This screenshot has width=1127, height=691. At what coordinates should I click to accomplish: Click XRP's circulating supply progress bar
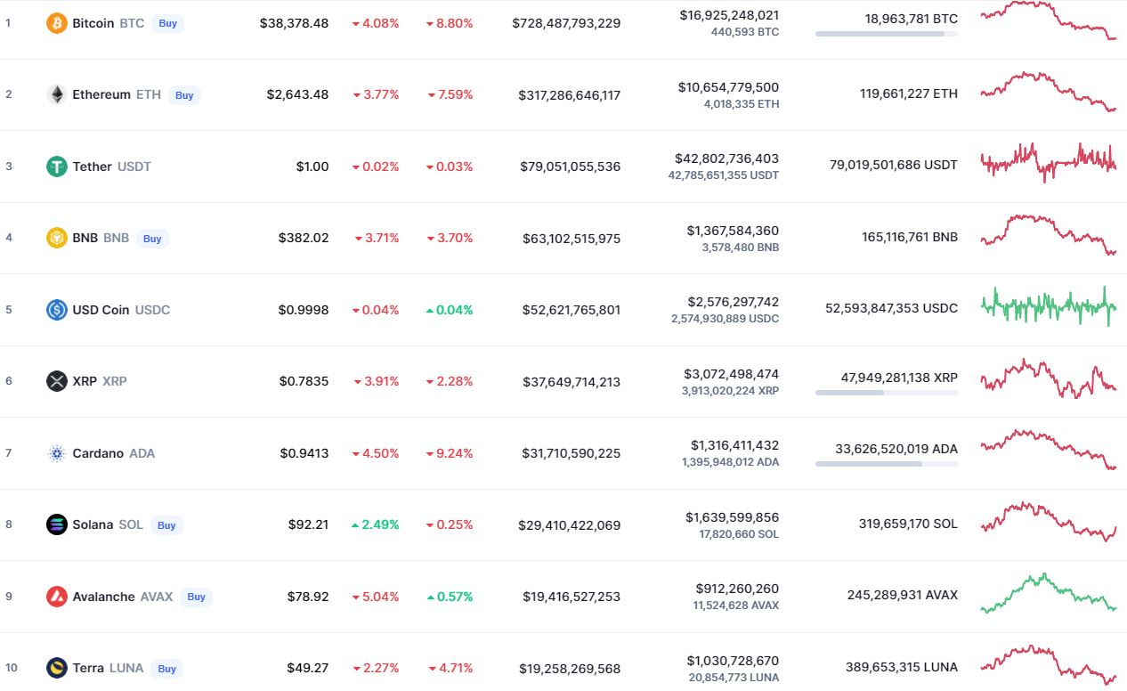pos(886,392)
